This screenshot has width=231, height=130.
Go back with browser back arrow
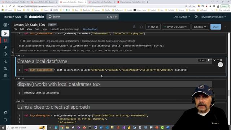click(3, 6)
